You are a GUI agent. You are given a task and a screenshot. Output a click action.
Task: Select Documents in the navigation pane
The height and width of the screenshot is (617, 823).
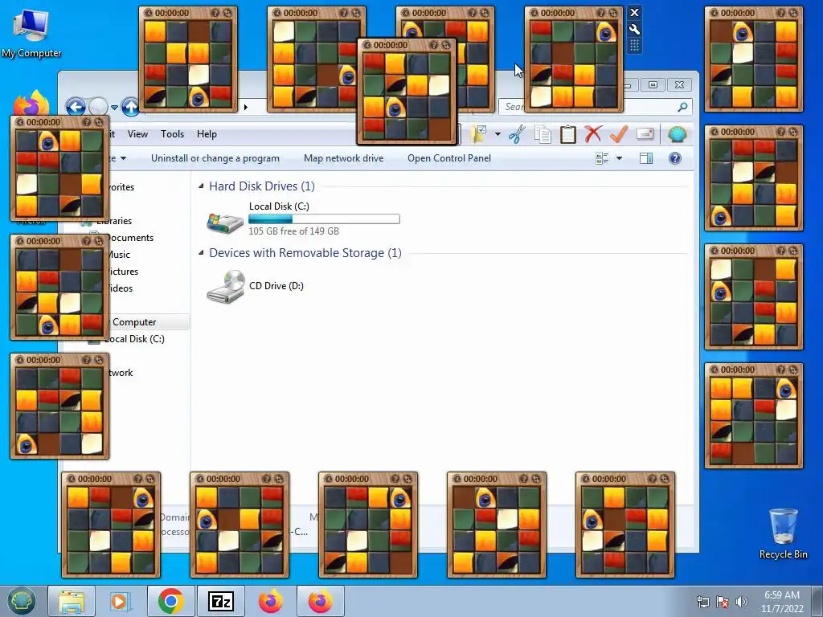tap(130, 238)
